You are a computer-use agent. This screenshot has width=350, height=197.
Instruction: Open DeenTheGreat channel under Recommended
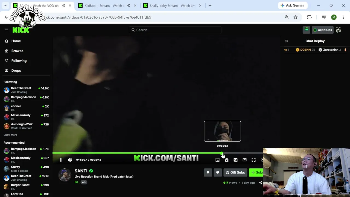click(26, 178)
